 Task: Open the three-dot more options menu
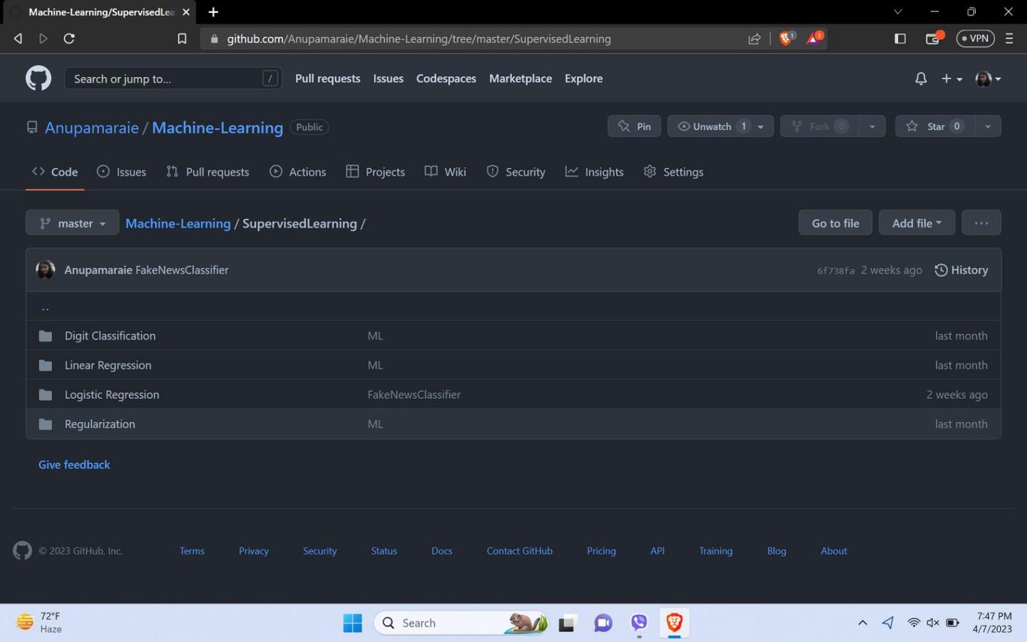click(981, 223)
